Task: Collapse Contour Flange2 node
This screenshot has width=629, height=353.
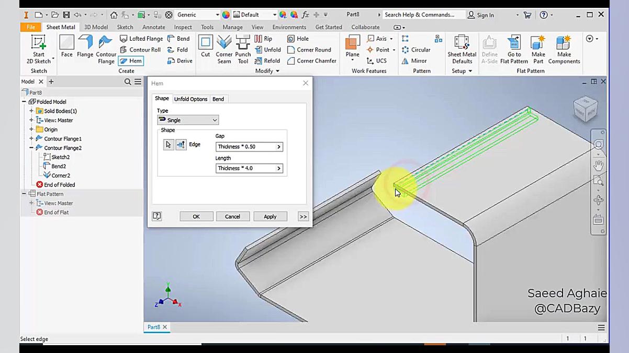Action: (31, 148)
